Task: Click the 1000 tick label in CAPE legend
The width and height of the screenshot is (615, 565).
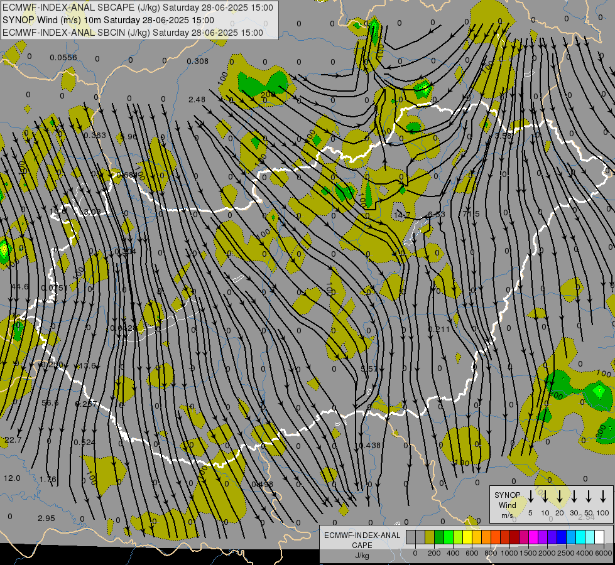Action: 509,553
